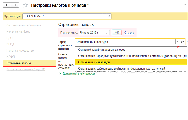
Task: Pick the информационных технологий organizations tariff
Action: pyautogui.click(x=121, y=69)
